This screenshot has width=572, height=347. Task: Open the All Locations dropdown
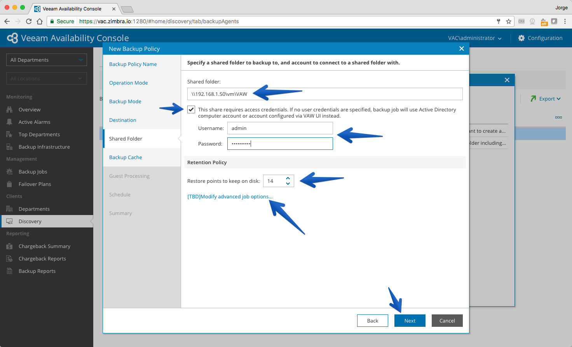[x=47, y=78]
